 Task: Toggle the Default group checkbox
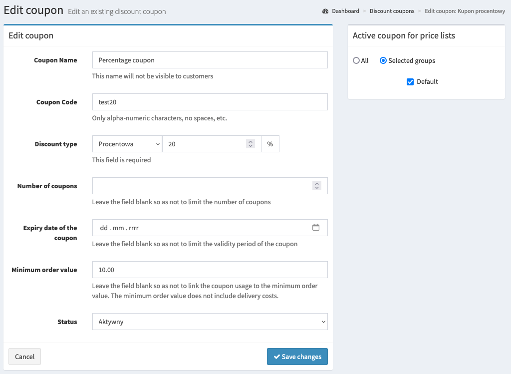click(x=410, y=81)
